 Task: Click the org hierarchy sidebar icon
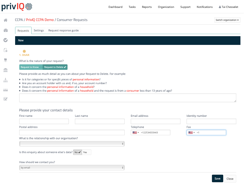pyautogui.click(x=6, y=80)
